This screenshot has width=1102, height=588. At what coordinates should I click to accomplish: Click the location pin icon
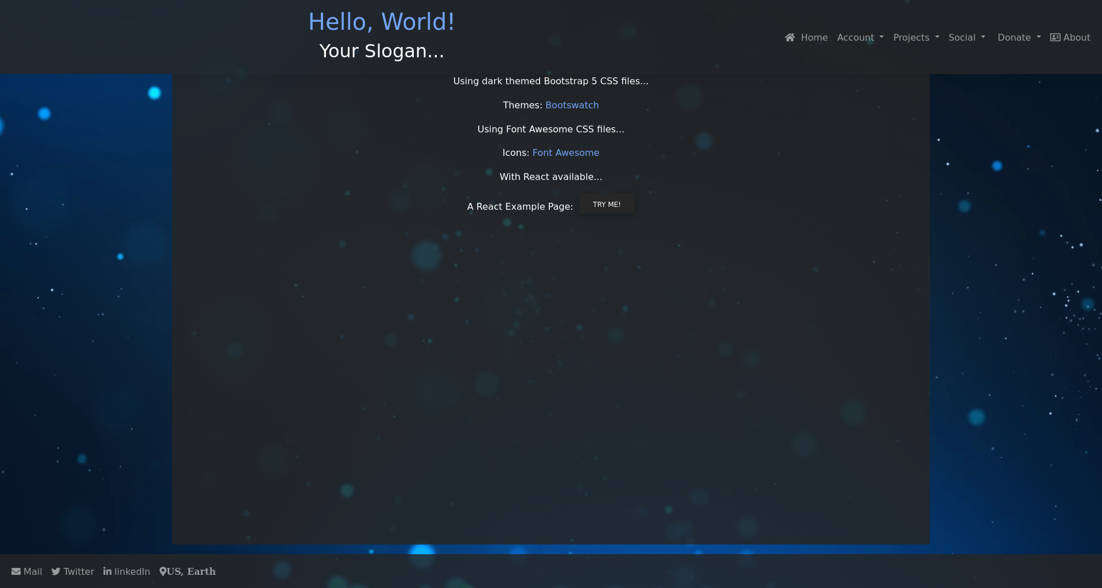click(163, 571)
